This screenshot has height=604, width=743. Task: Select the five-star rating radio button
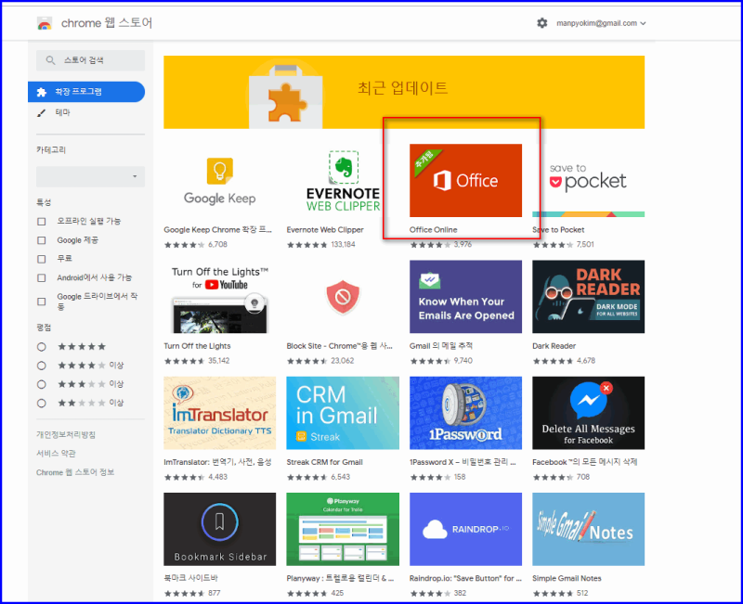tap(42, 347)
